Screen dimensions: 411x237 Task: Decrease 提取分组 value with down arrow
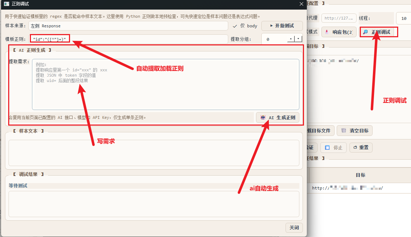coord(298,39)
